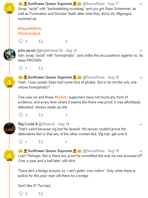The image size is (148, 198).
Task: Open Big Covid X's profile picture
Action: tap(9, 128)
